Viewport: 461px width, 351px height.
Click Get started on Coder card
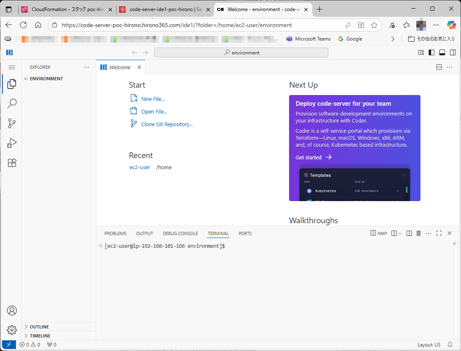(x=314, y=157)
